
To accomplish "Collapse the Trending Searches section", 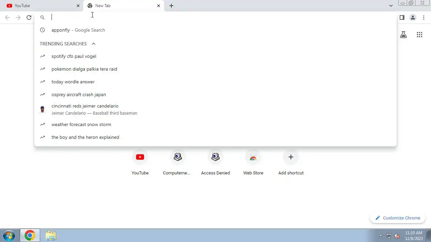I will click(x=94, y=44).
